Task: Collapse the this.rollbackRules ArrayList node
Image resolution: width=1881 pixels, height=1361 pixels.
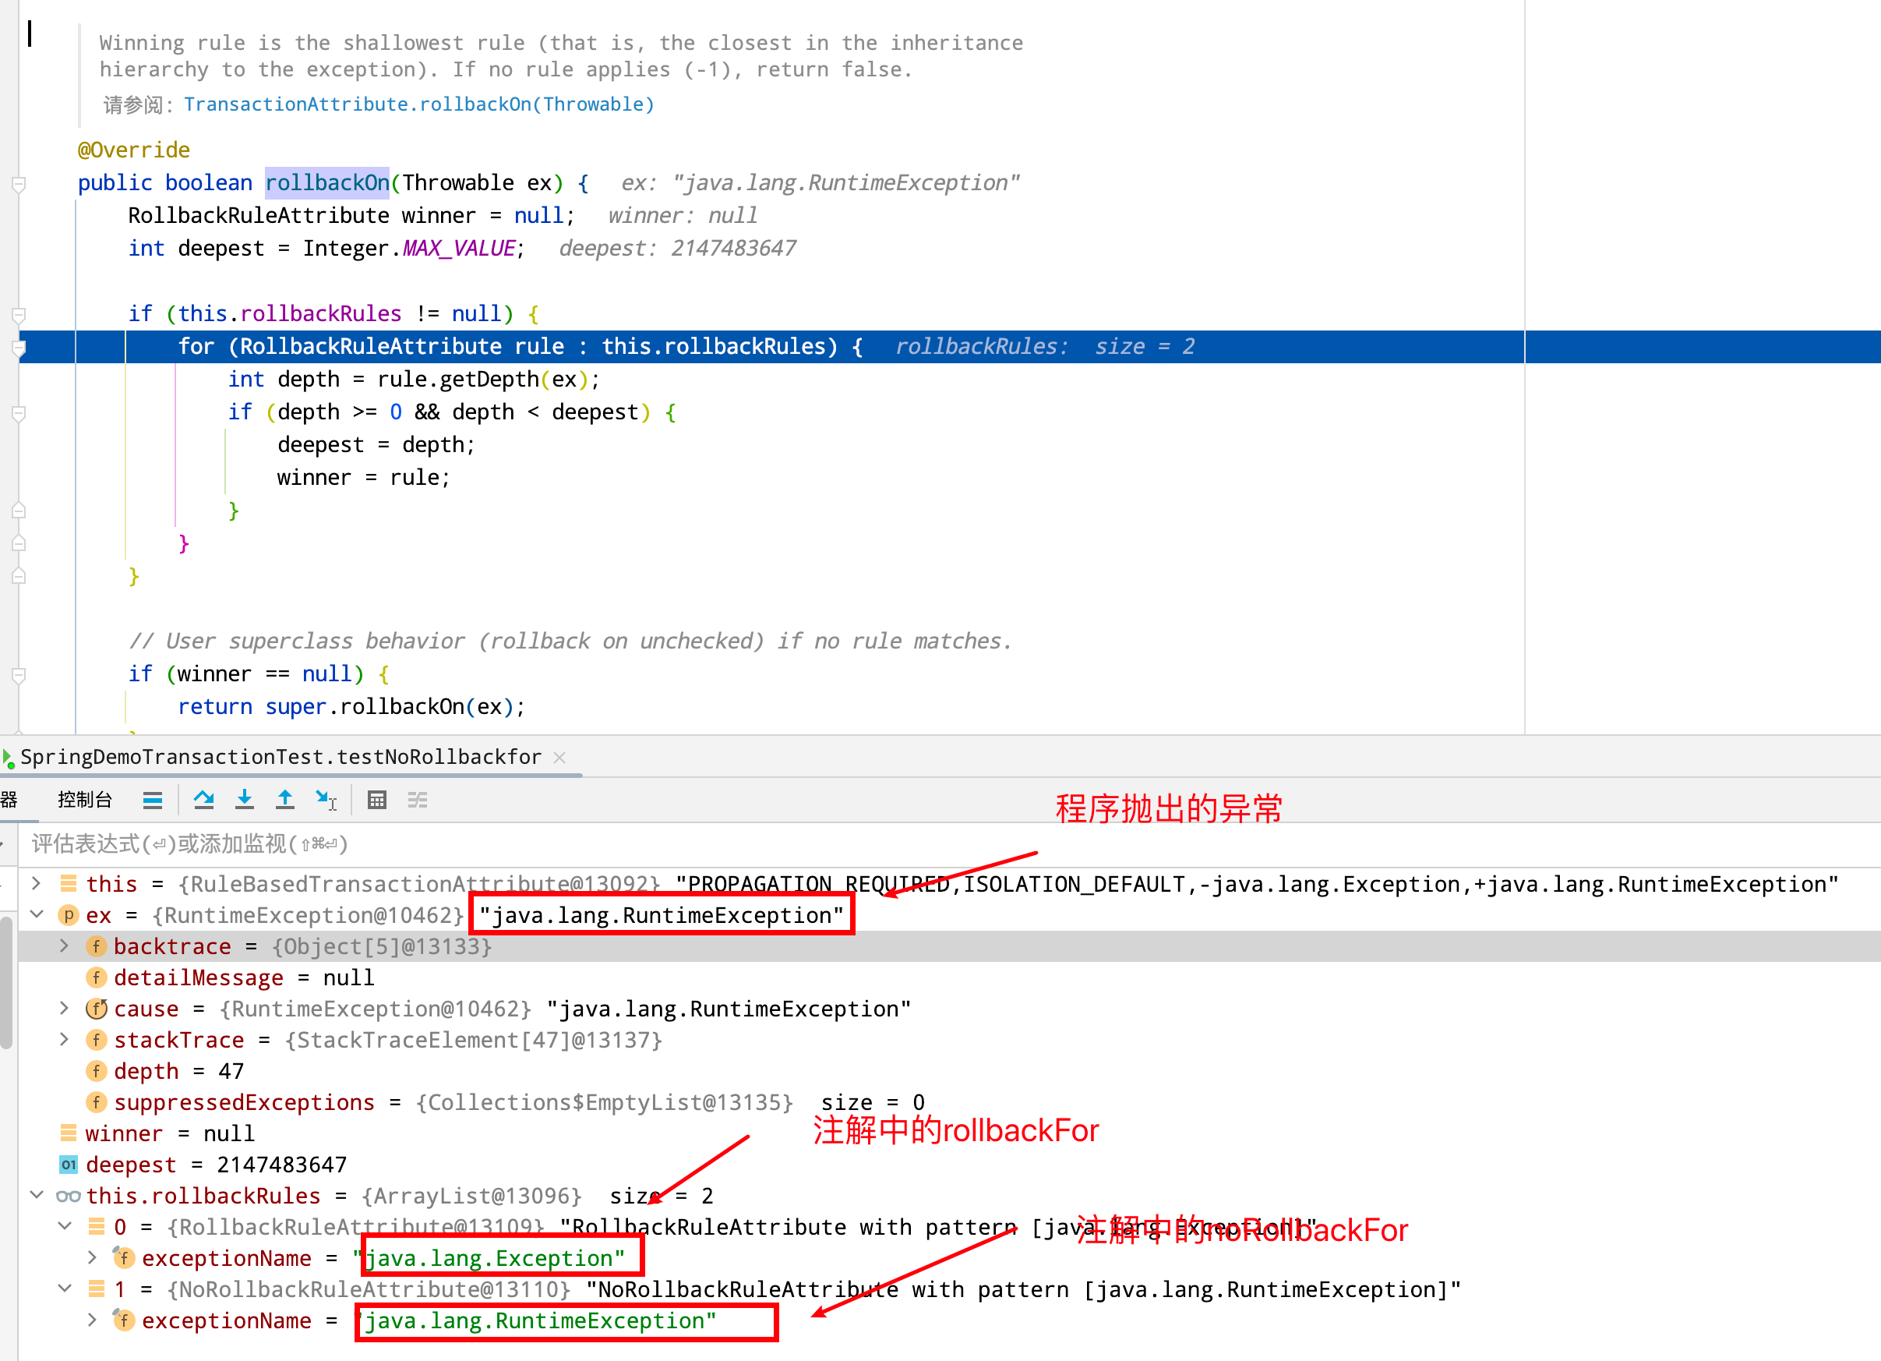Action: tap(37, 1195)
